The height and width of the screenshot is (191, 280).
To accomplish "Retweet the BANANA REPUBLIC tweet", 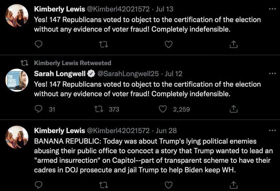I will point(103,185).
